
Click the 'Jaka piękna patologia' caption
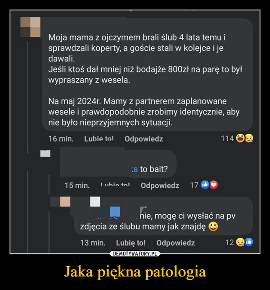135,272
